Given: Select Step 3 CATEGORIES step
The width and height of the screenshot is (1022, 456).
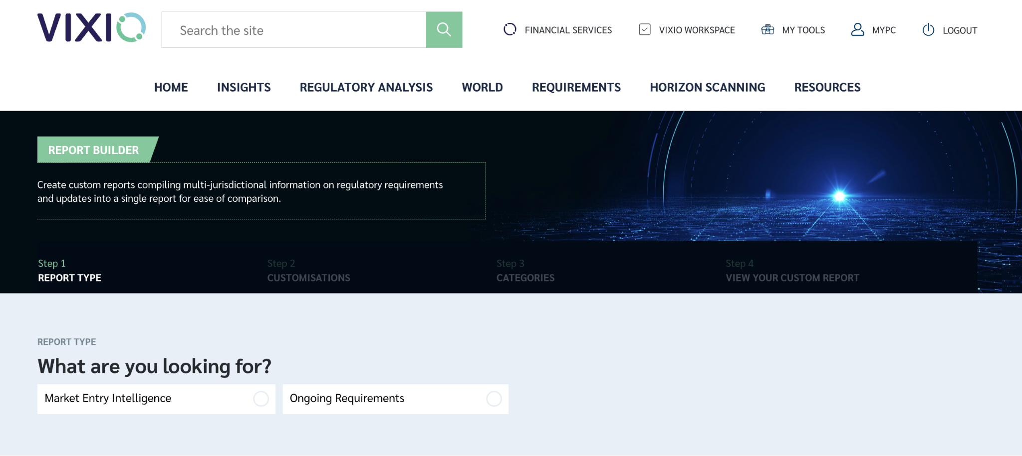Looking at the screenshot, I should point(525,271).
